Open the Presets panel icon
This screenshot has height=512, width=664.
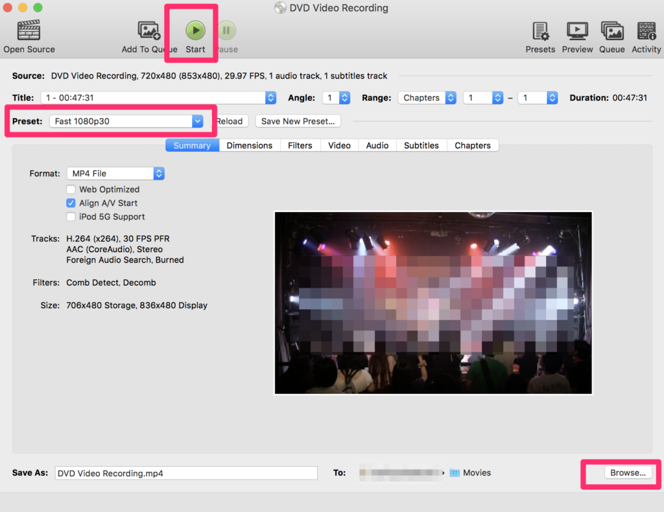540,30
